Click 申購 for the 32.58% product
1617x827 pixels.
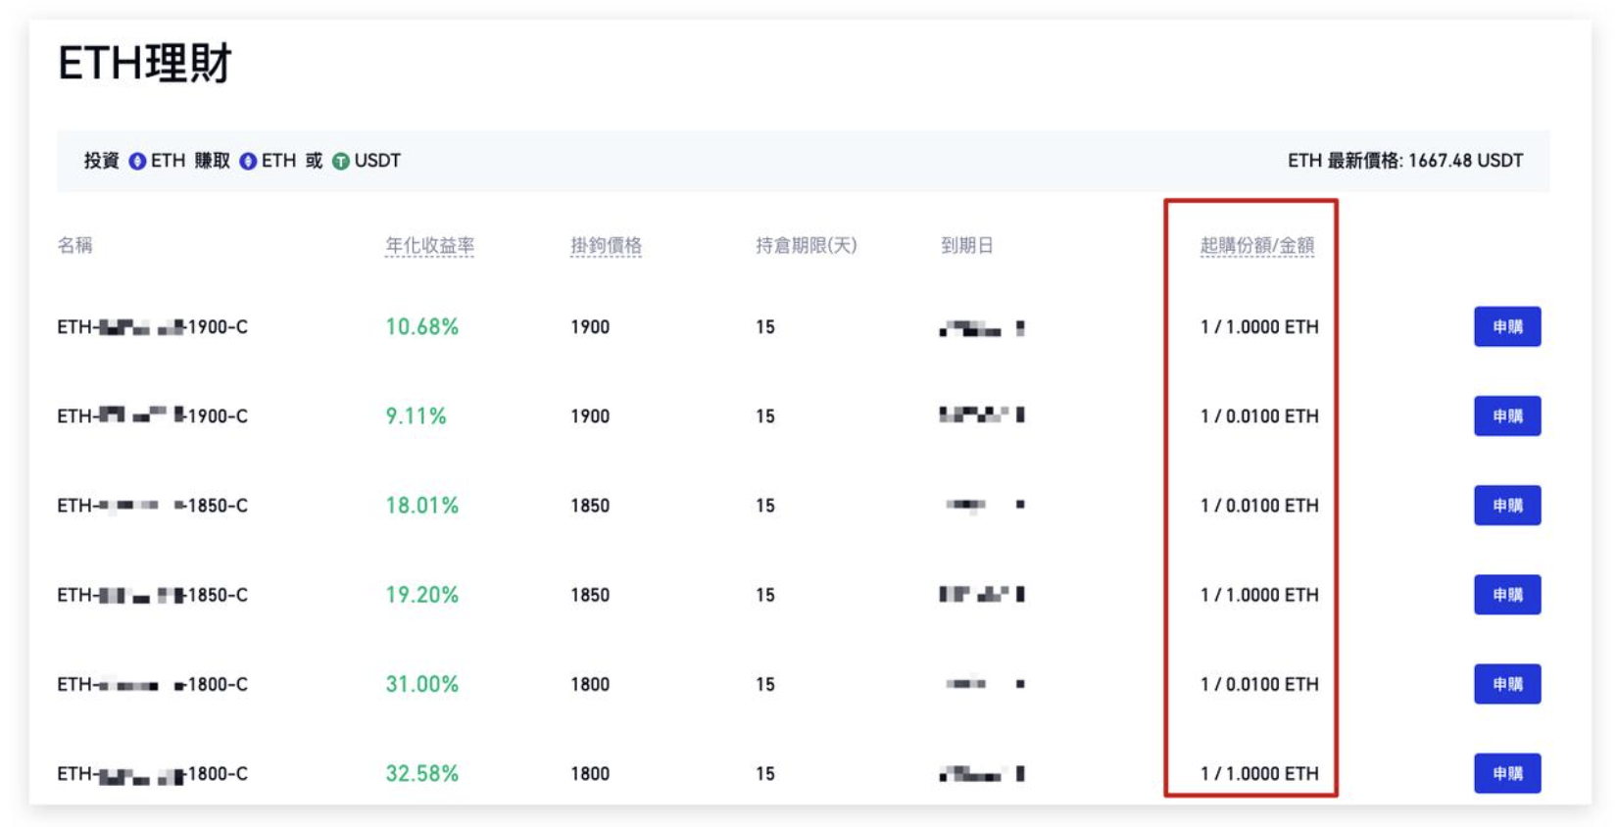[x=1507, y=773]
